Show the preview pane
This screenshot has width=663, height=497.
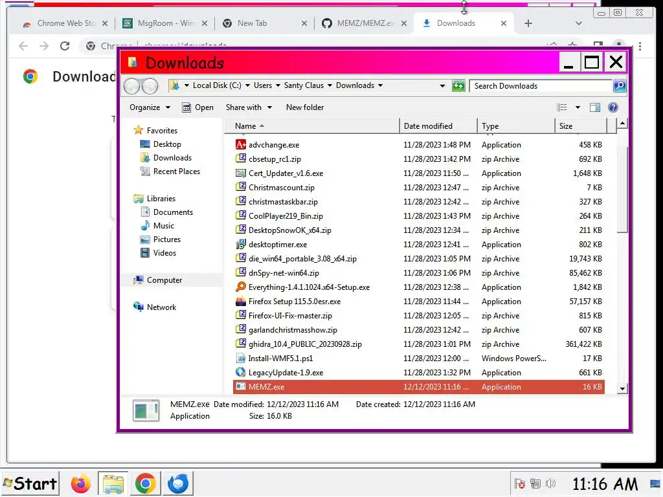click(594, 107)
